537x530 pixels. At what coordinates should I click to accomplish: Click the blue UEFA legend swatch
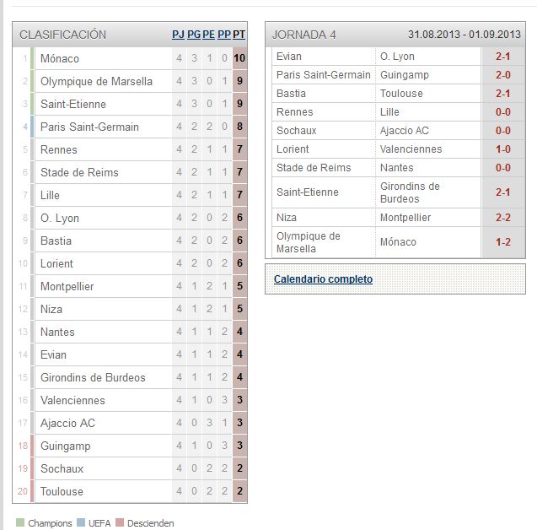pos(81,522)
